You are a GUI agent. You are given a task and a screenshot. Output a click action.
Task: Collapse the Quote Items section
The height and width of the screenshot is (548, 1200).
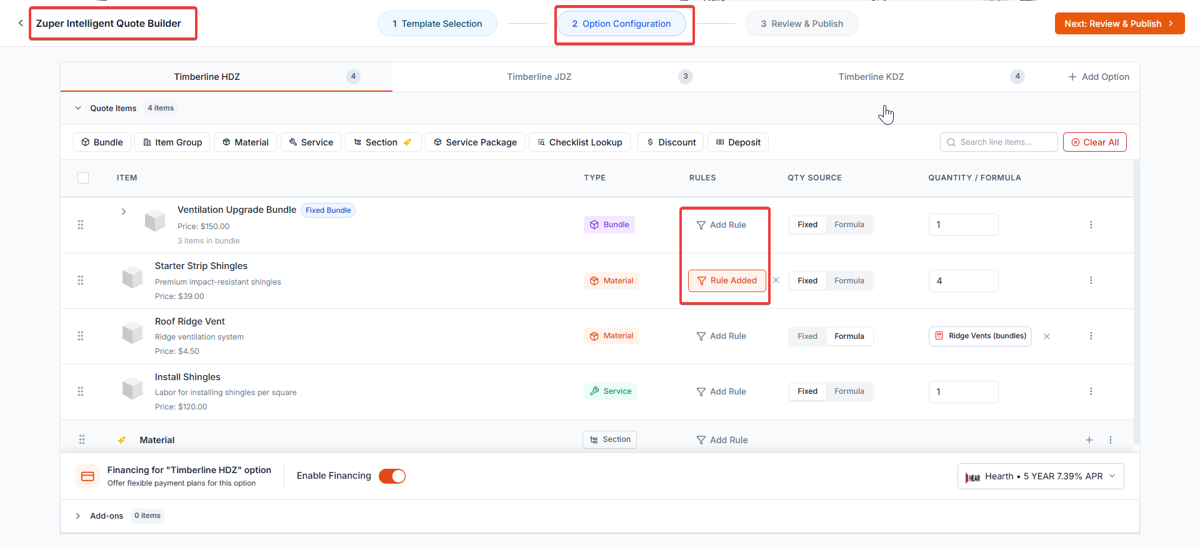pos(78,108)
